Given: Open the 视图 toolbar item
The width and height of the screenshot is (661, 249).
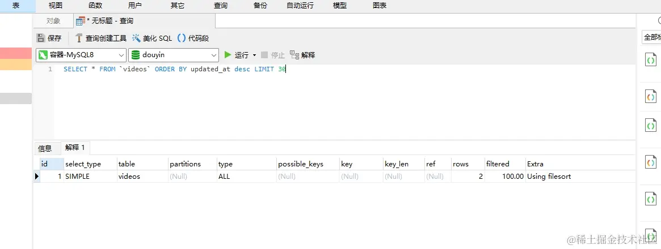Looking at the screenshot, I should point(56,6).
